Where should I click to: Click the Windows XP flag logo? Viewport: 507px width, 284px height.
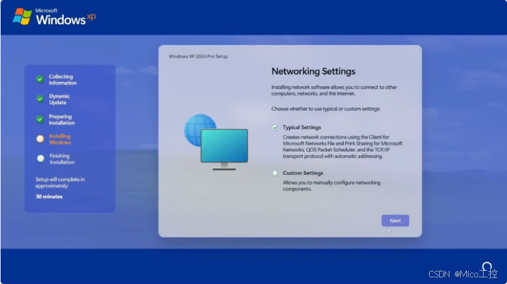click(22, 17)
